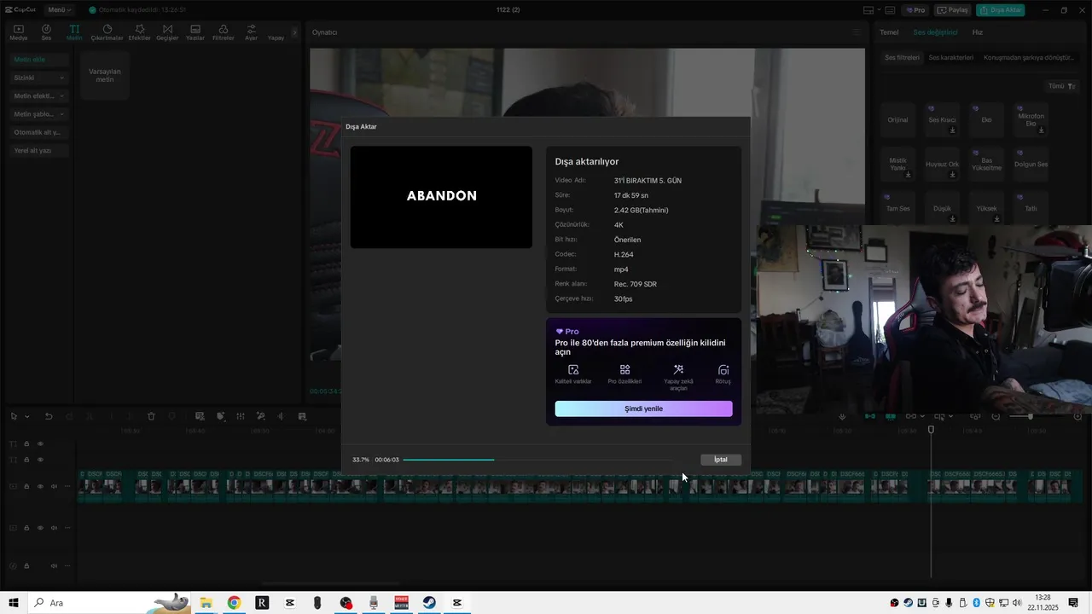Open the layout dropdown arrow in title bar

pos(878,10)
